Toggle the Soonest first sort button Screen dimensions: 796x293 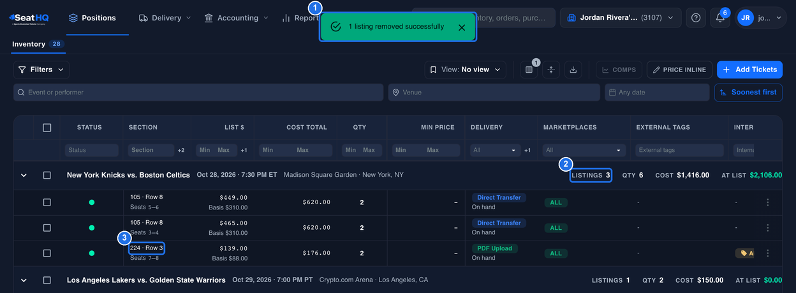tap(748, 93)
